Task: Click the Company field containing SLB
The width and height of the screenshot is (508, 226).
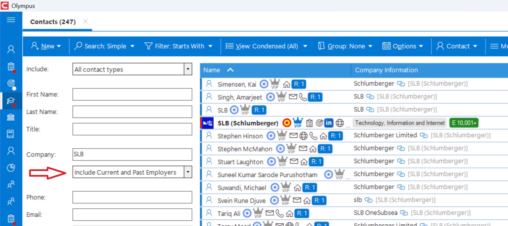Action: click(x=132, y=154)
